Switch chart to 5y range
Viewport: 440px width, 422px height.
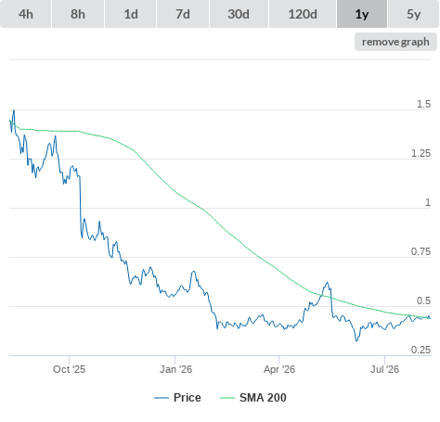(414, 14)
